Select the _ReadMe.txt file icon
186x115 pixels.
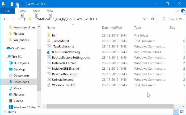click(49, 41)
